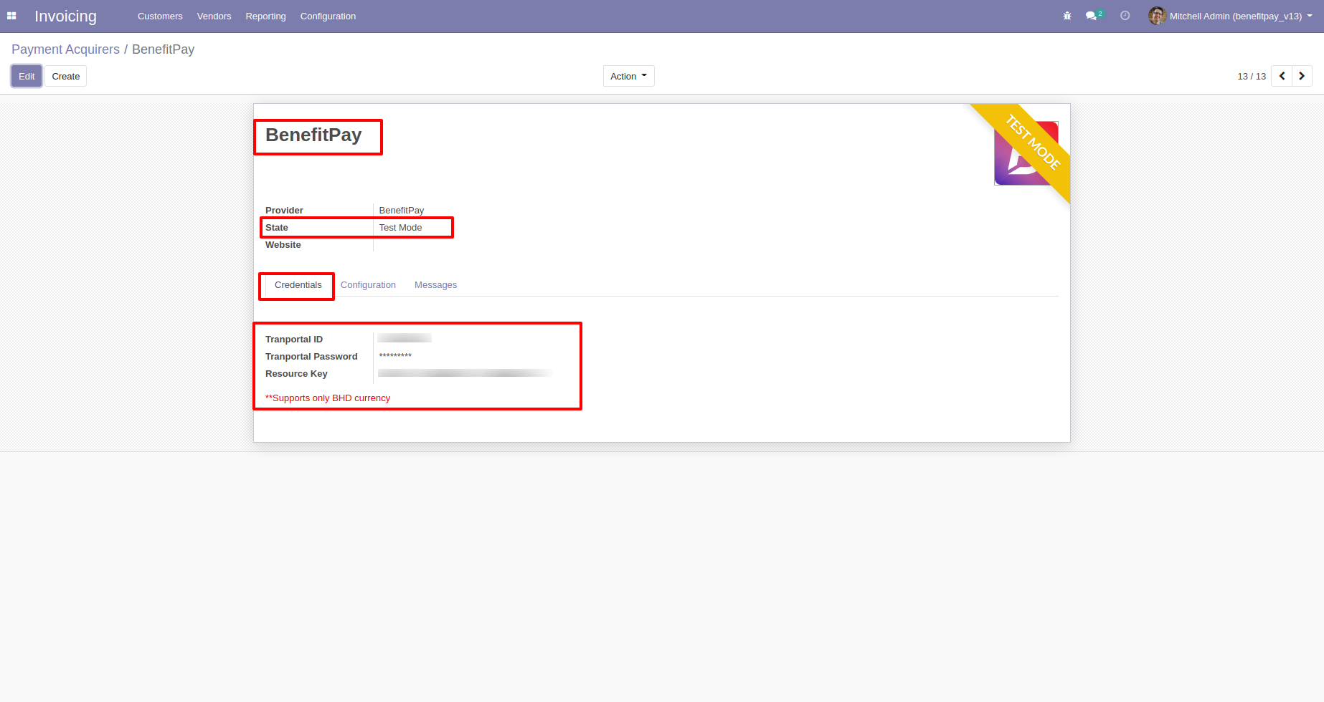Click the Create button

coord(66,76)
